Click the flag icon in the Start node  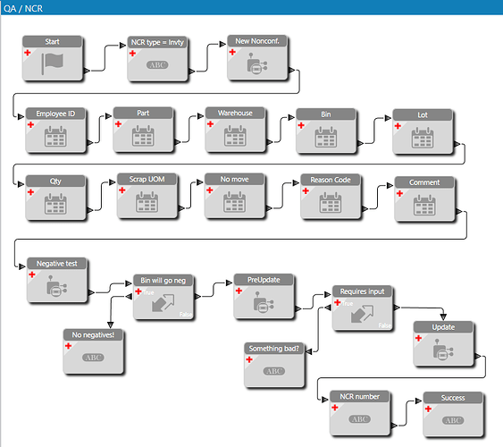[x=53, y=63]
